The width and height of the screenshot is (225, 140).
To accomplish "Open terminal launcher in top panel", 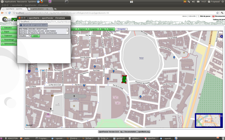I will 66,2.
